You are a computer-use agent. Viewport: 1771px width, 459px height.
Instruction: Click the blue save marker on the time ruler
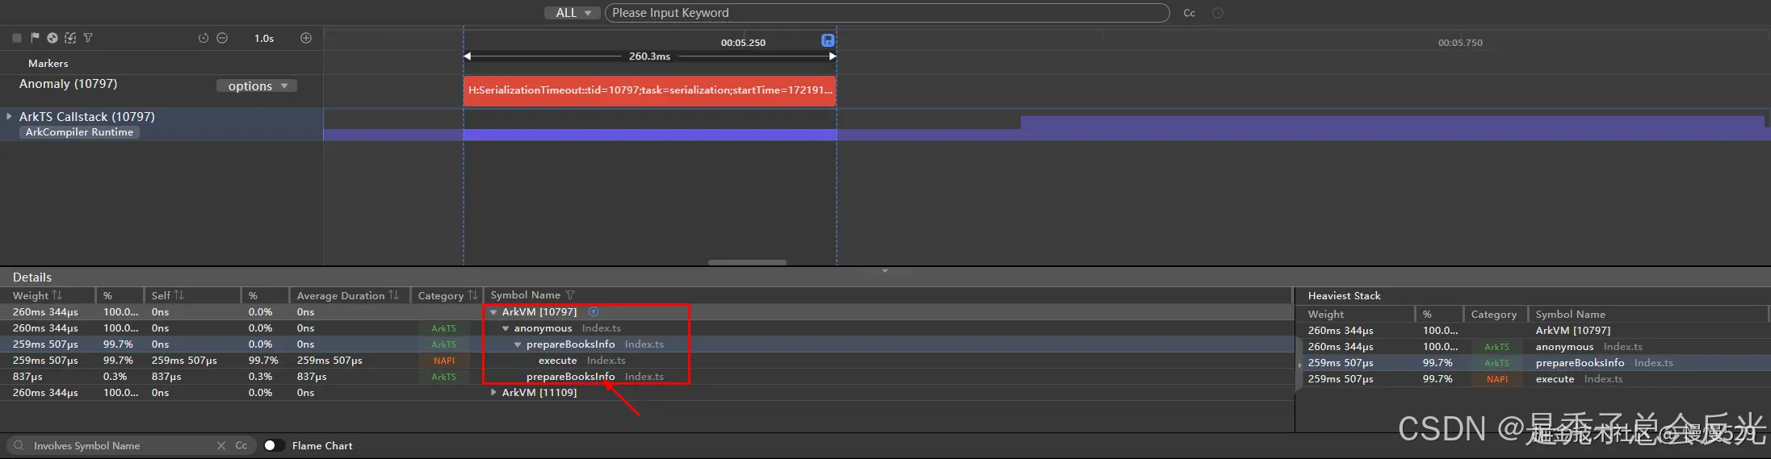click(x=828, y=40)
